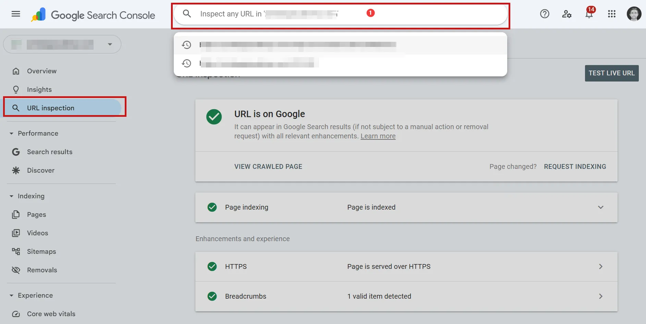Open the Sitemaps section
Image resolution: width=646 pixels, height=324 pixels.
click(41, 251)
